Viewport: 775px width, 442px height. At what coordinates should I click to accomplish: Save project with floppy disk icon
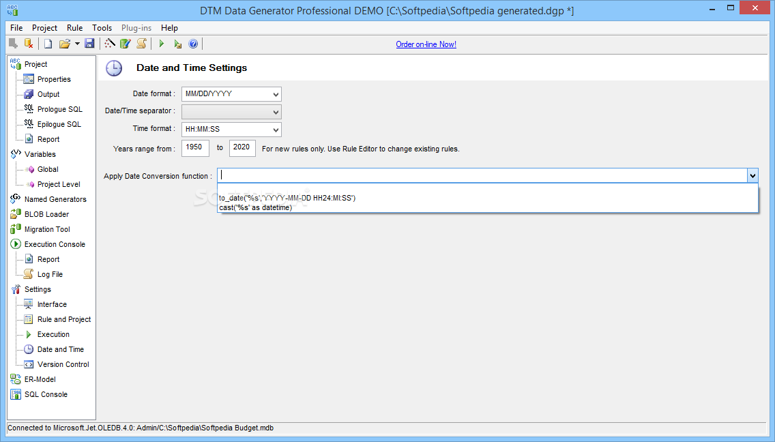(89, 44)
